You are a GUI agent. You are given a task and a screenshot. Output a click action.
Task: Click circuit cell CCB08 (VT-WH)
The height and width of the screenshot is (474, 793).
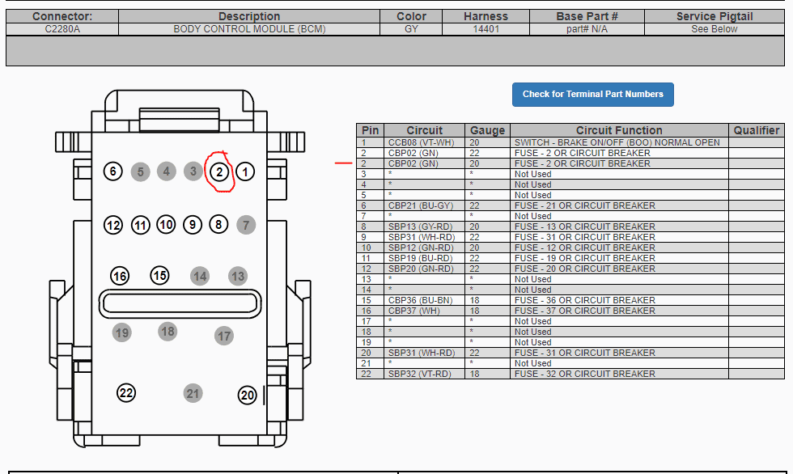pyautogui.click(x=424, y=142)
